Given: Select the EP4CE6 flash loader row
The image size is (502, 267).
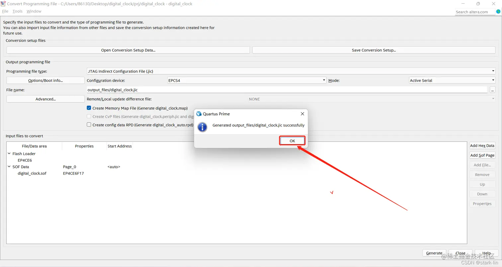Looking at the screenshot, I should tap(25, 160).
